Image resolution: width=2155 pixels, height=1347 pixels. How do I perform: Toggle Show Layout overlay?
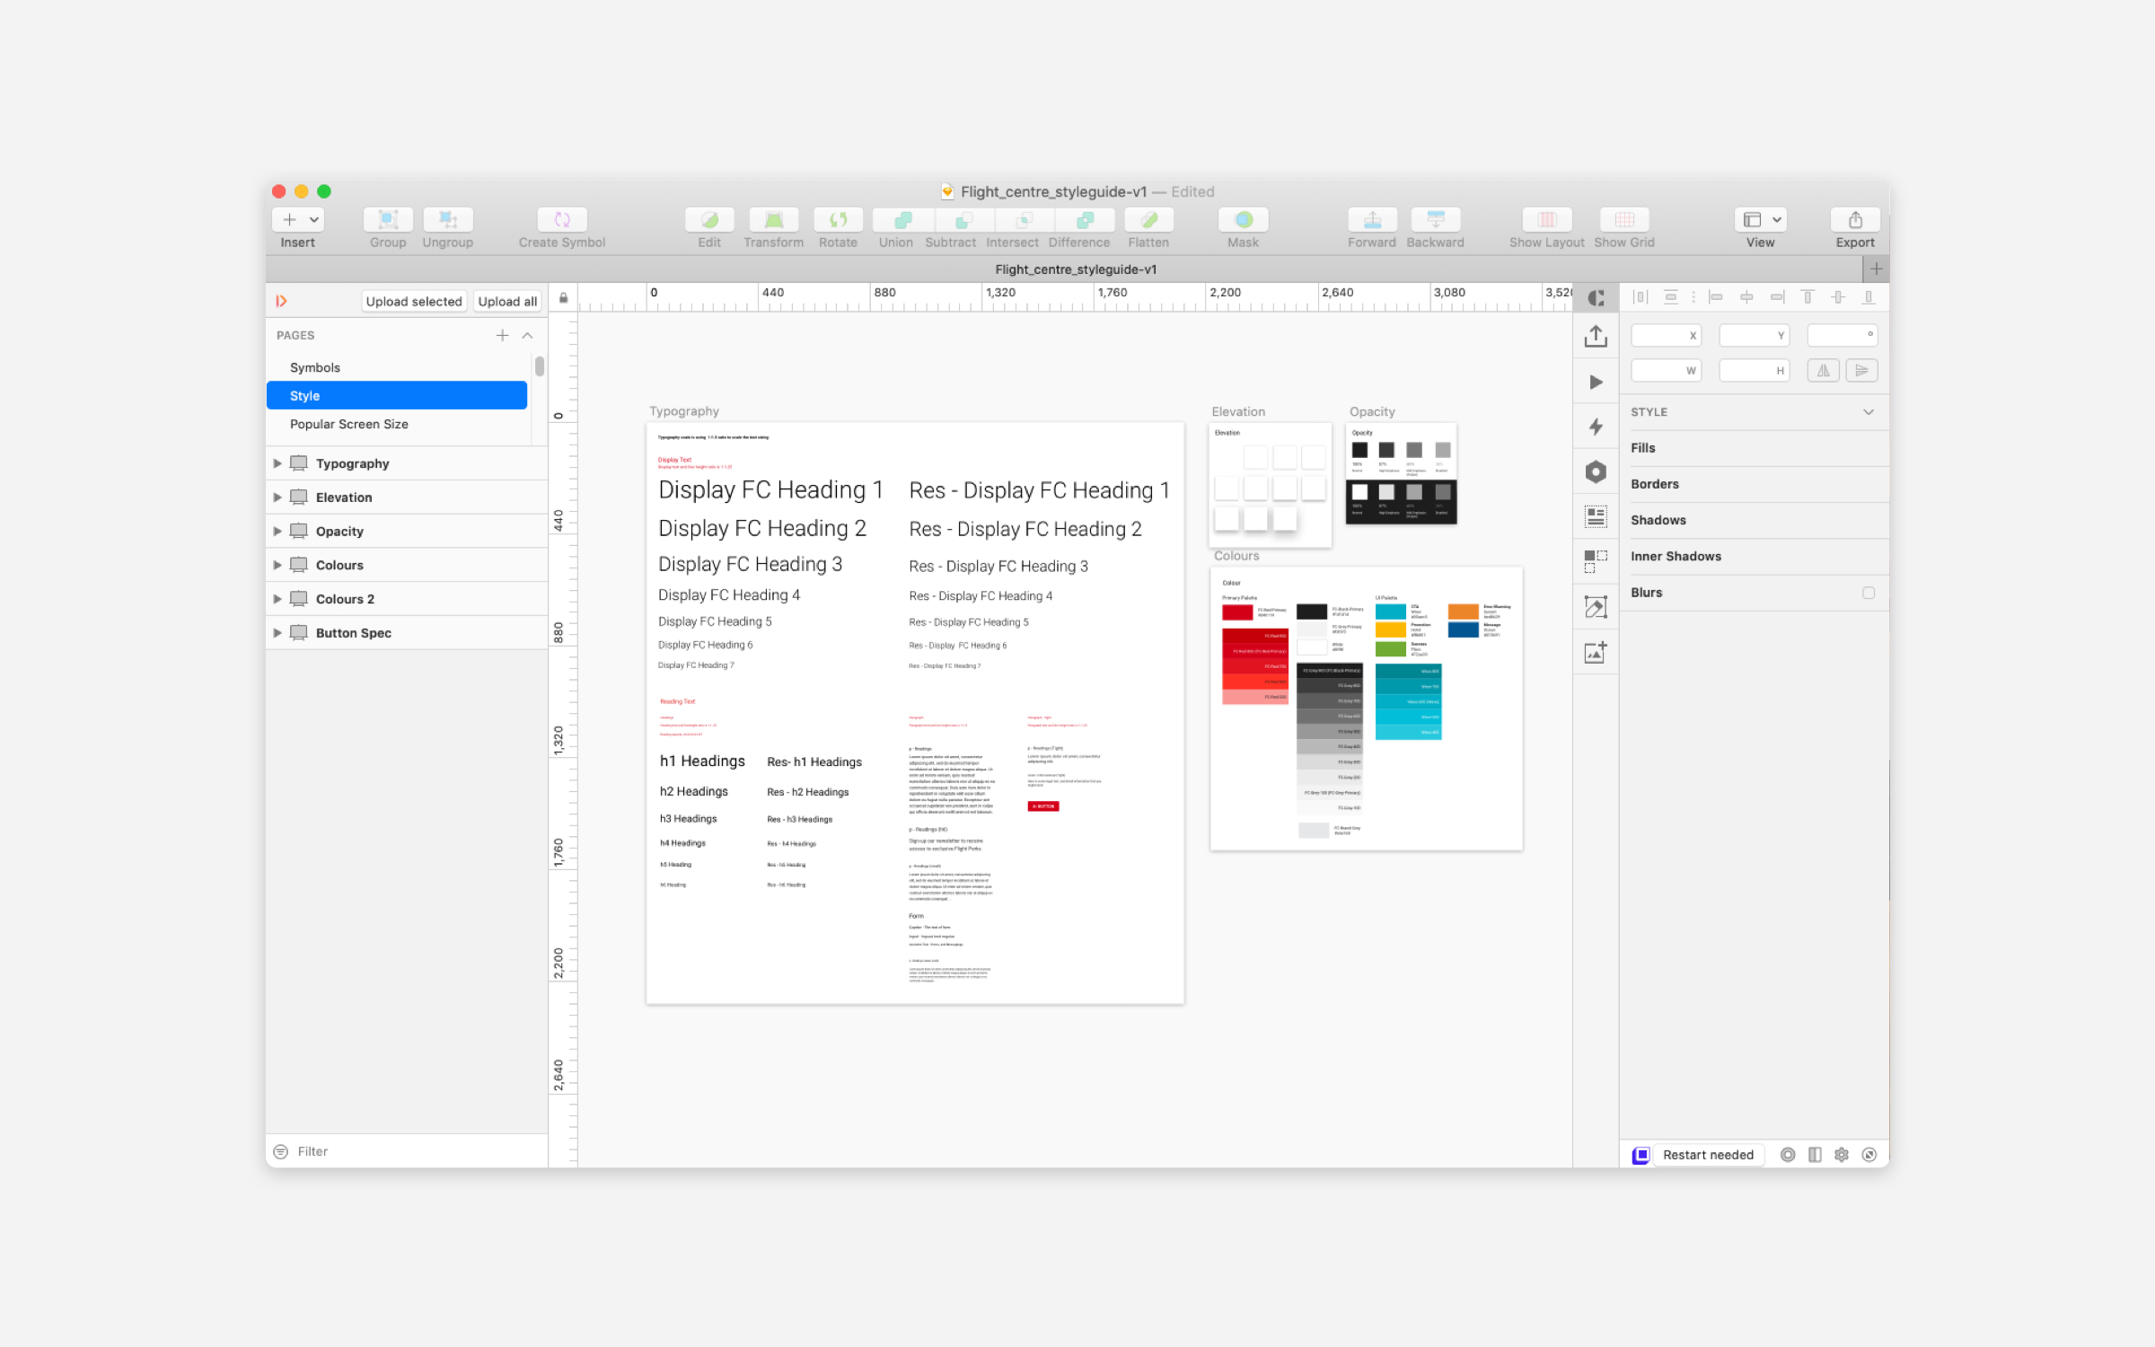point(1546,221)
